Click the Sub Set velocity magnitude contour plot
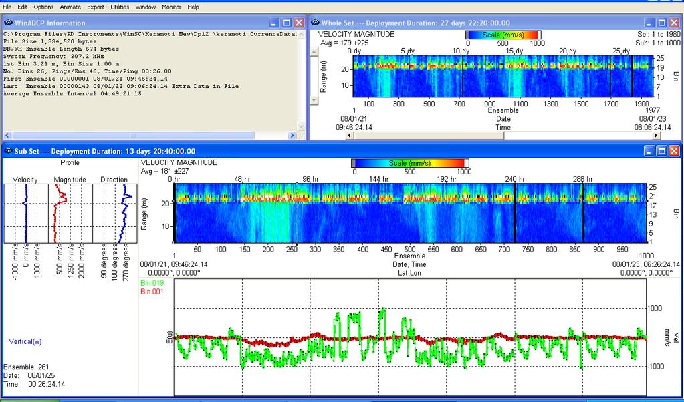This screenshot has width=684, height=402. click(x=410, y=213)
